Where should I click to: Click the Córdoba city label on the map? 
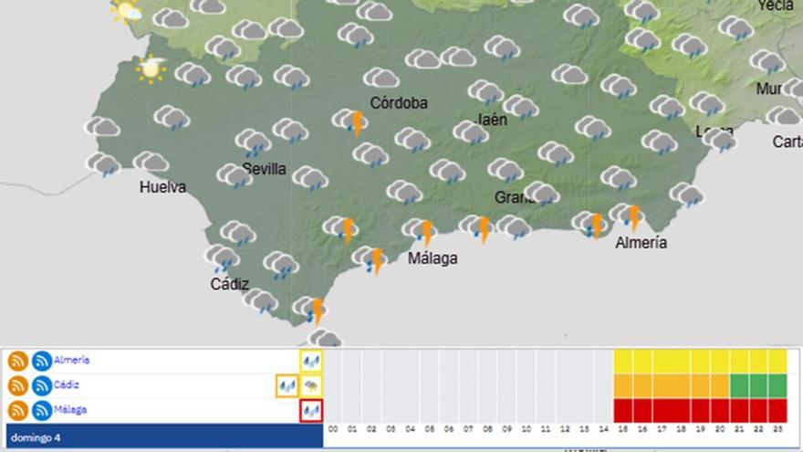399,103
